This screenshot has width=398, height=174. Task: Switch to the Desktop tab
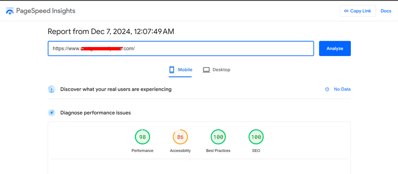pos(216,70)
